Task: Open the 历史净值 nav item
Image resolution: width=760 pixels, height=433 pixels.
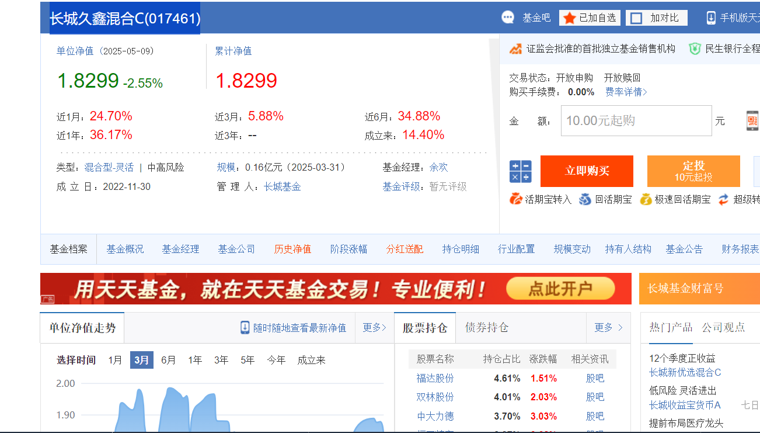Action: pyautogui.click(x=292, y=249)
